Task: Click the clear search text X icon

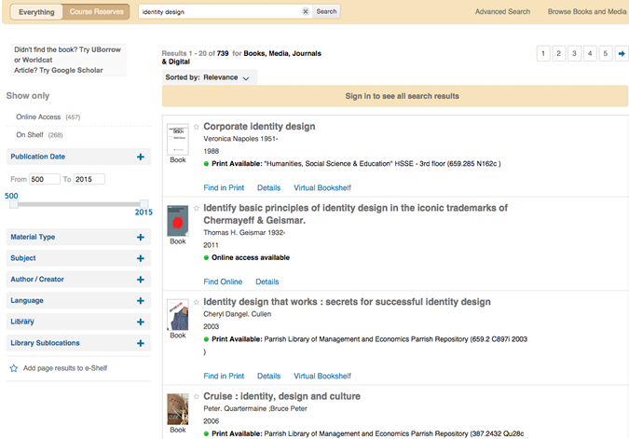Action: [x=305, y=12]
